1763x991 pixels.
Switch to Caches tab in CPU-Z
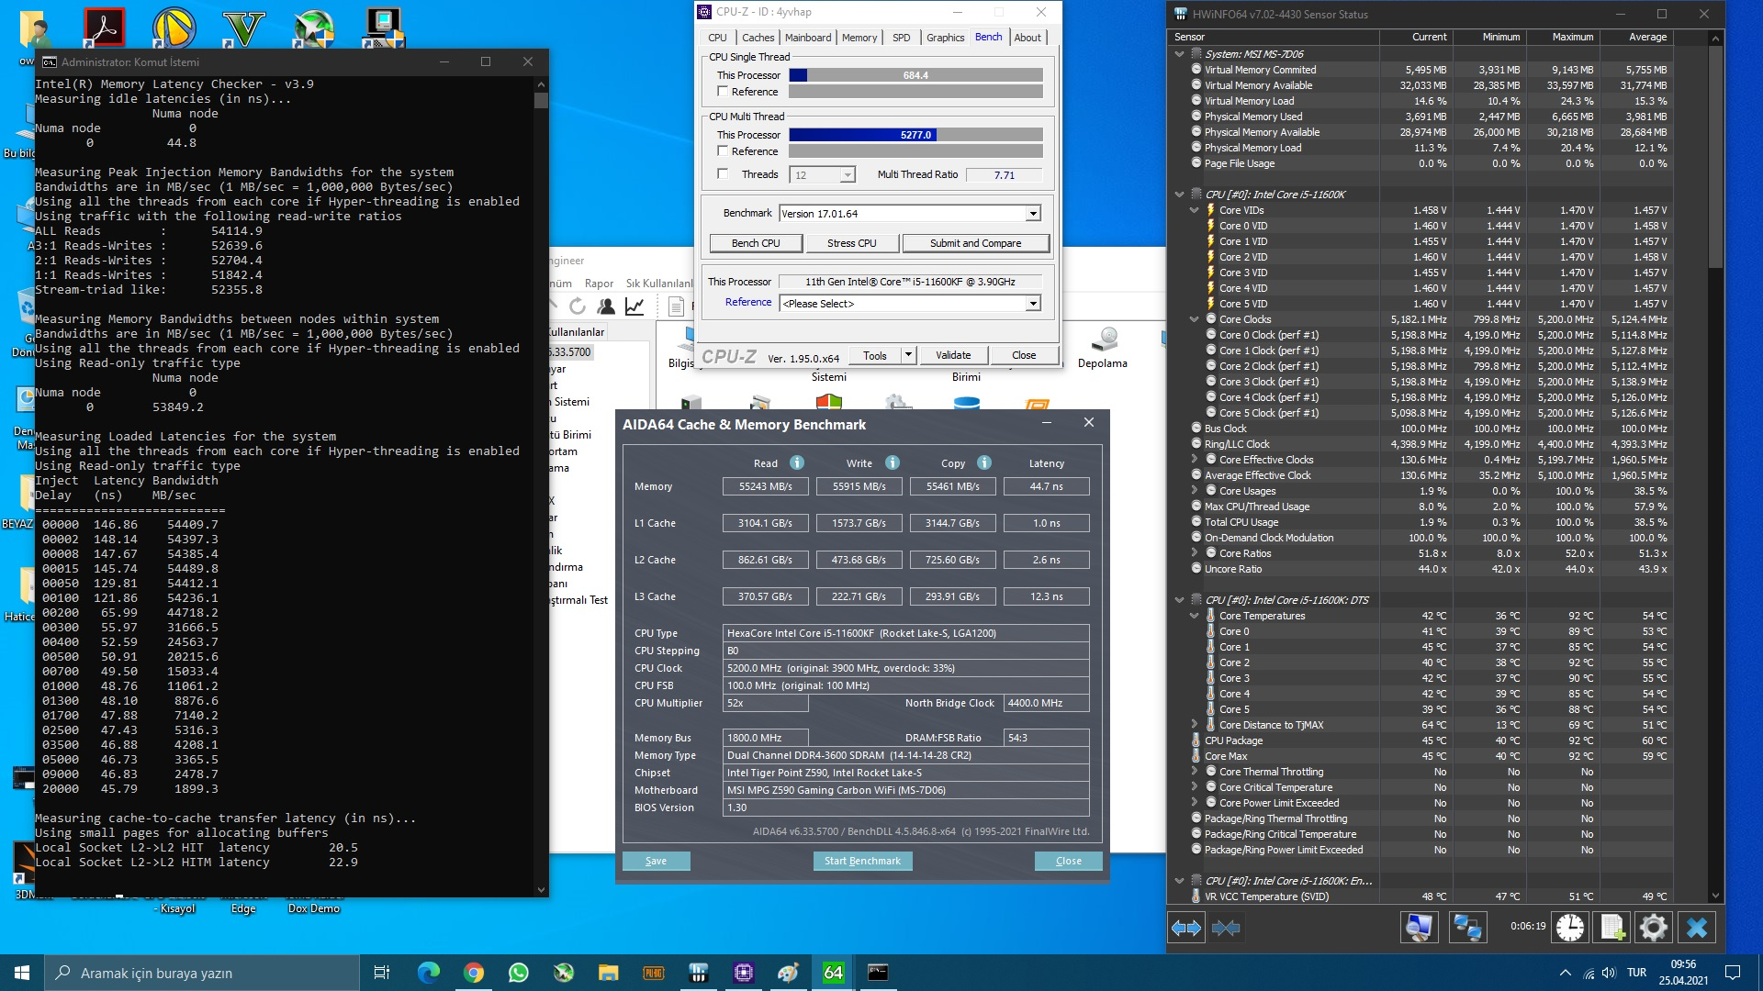coord(758,38)
